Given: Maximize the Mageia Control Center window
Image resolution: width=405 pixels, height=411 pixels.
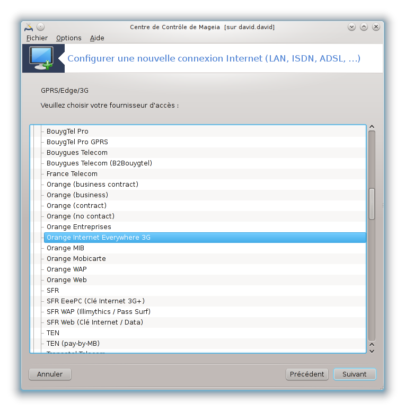Looking at the screenshot, I should (x=364, y=27).
